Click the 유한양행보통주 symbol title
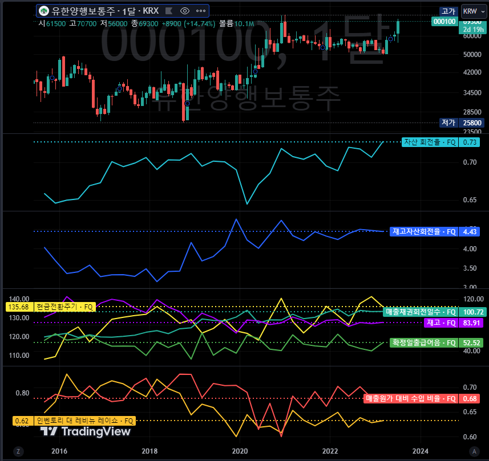Viewport: 489px width, 461px height. (x=83, y=11)
